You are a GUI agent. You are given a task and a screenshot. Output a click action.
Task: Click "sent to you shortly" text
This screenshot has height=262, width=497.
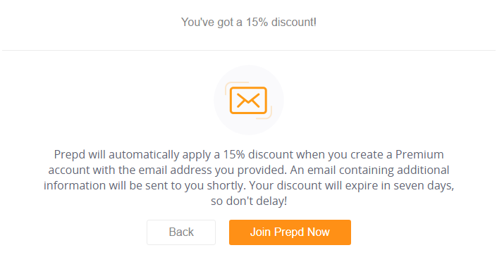coord(195,186)
